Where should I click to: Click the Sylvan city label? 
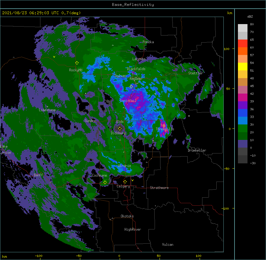[x=120, y=76]
